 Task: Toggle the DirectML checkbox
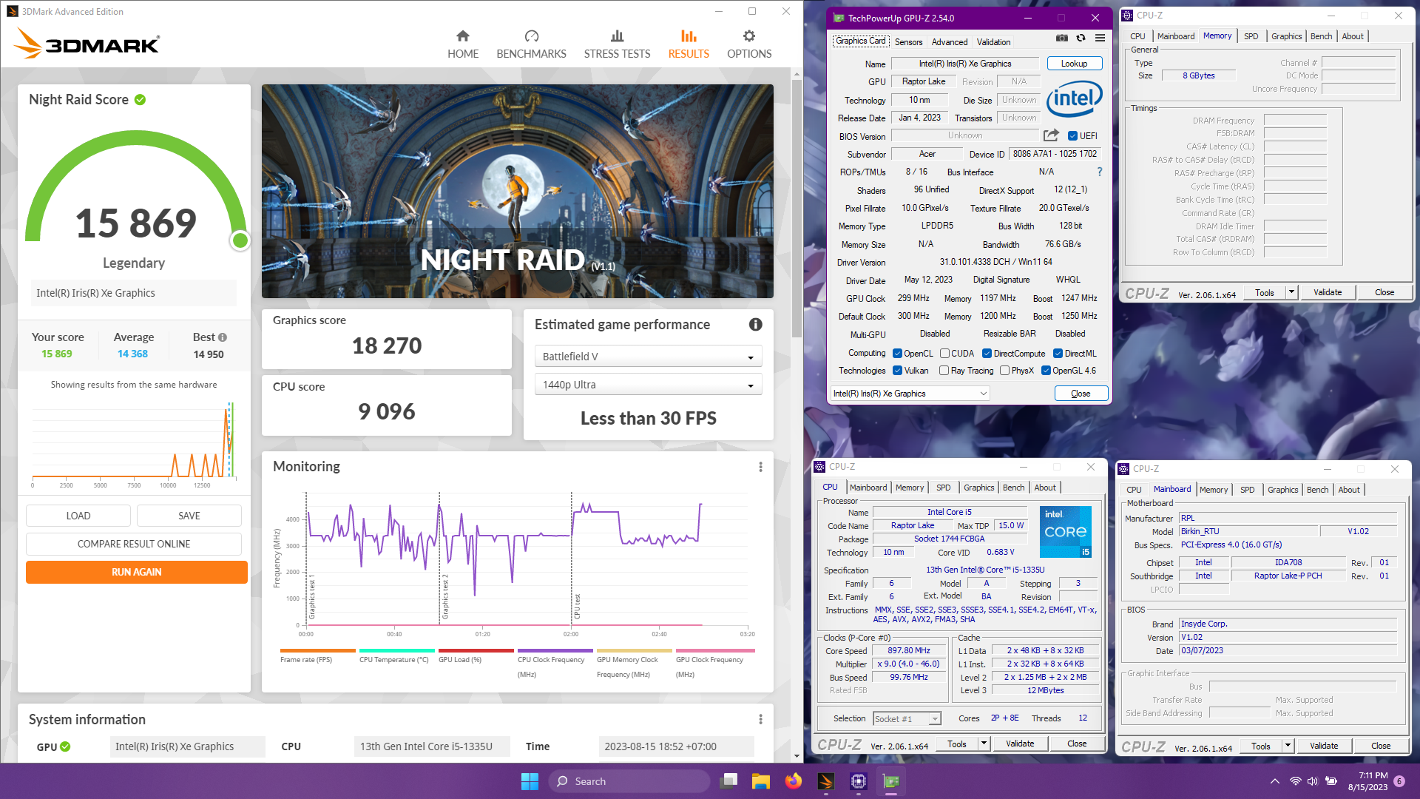coord(1058,354)
